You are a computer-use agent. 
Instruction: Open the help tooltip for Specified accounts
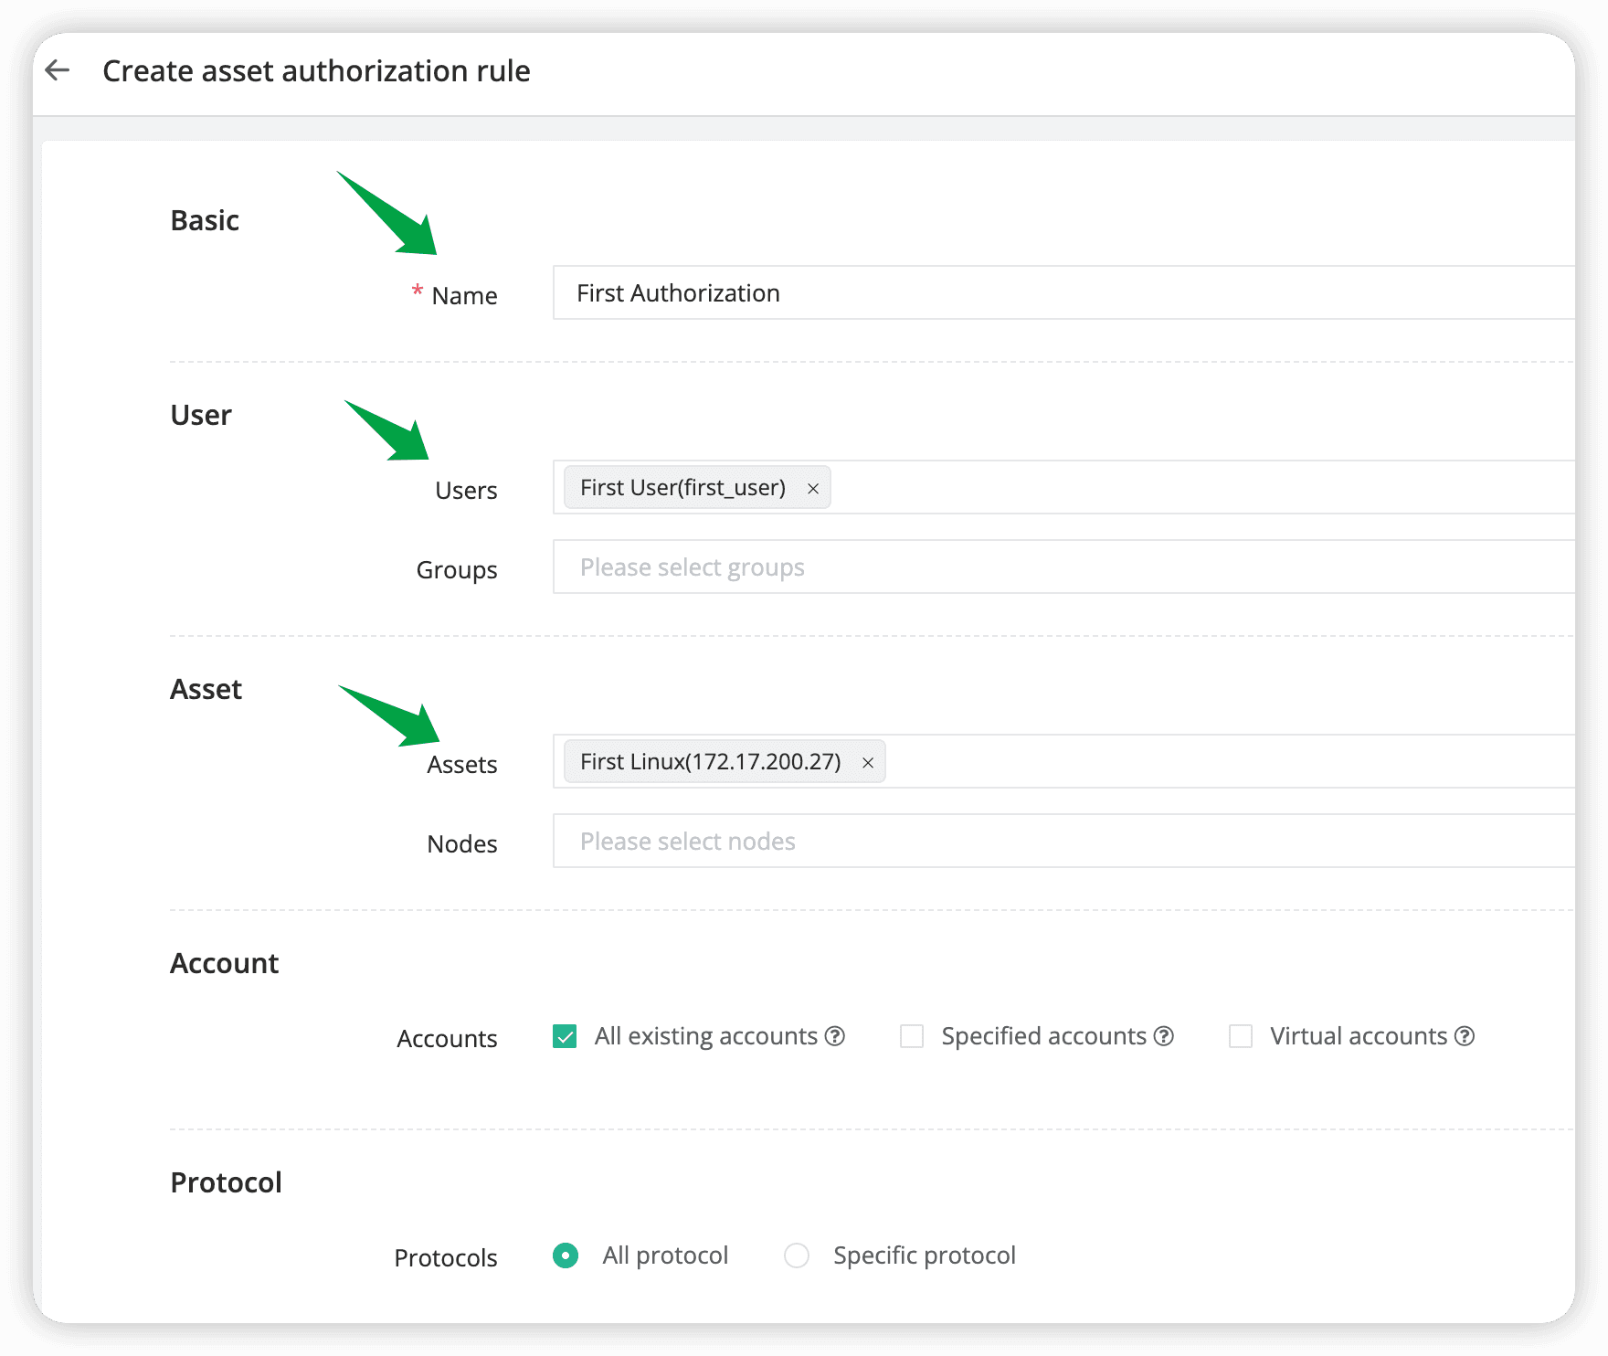(x=1164, y=1035)
